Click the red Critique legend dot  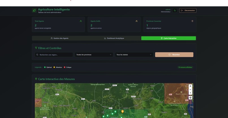(64, 67)
